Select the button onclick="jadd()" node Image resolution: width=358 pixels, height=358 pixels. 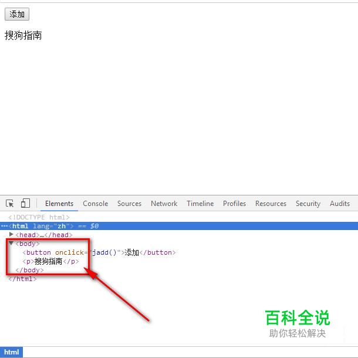pos(99,252)
